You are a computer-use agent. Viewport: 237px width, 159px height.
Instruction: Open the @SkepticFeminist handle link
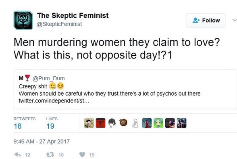(59, 24)
